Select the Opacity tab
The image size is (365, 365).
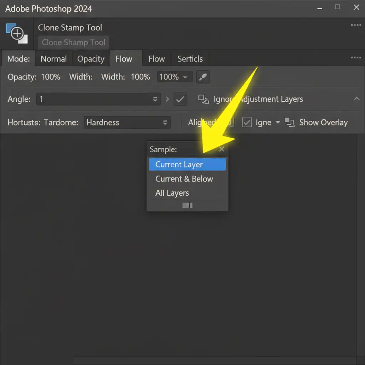click(91, 59)
